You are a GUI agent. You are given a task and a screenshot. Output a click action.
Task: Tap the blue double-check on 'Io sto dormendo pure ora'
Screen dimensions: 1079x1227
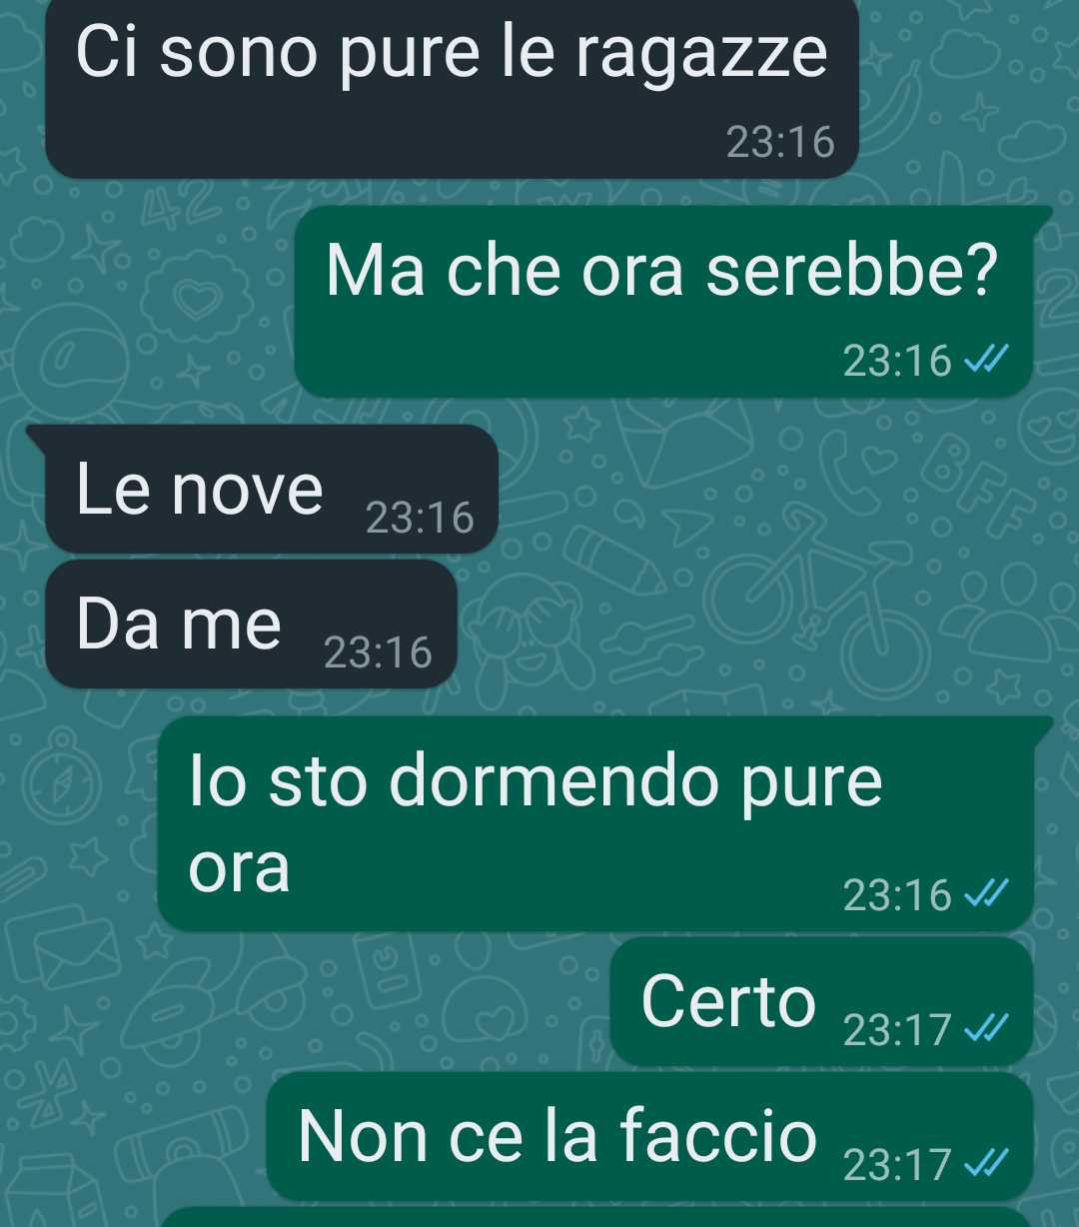986,893
